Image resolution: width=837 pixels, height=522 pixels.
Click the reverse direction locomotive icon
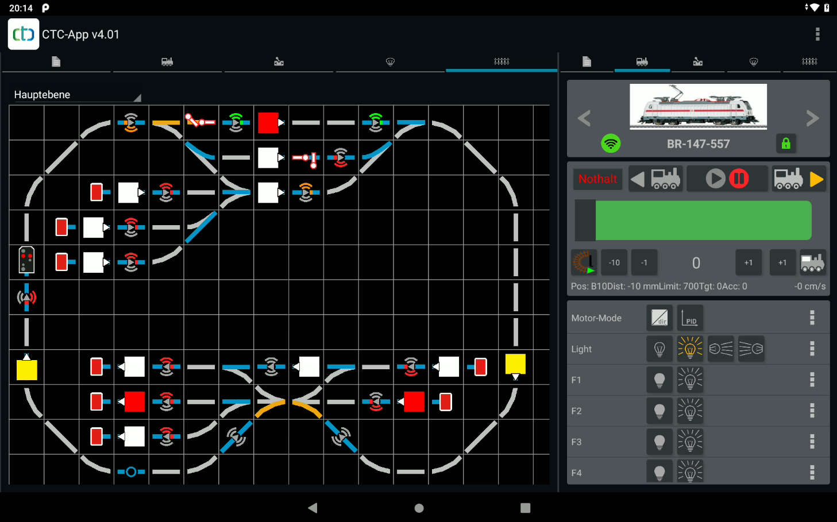[x=655, y=179]
